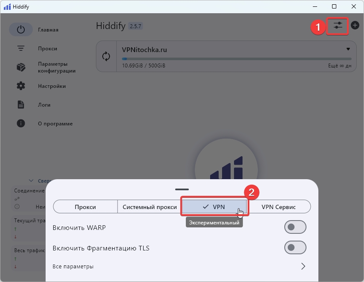Screen dimensions: 364x282
Task: Enable the Включить WARP switch
Action: click(295, 227)
